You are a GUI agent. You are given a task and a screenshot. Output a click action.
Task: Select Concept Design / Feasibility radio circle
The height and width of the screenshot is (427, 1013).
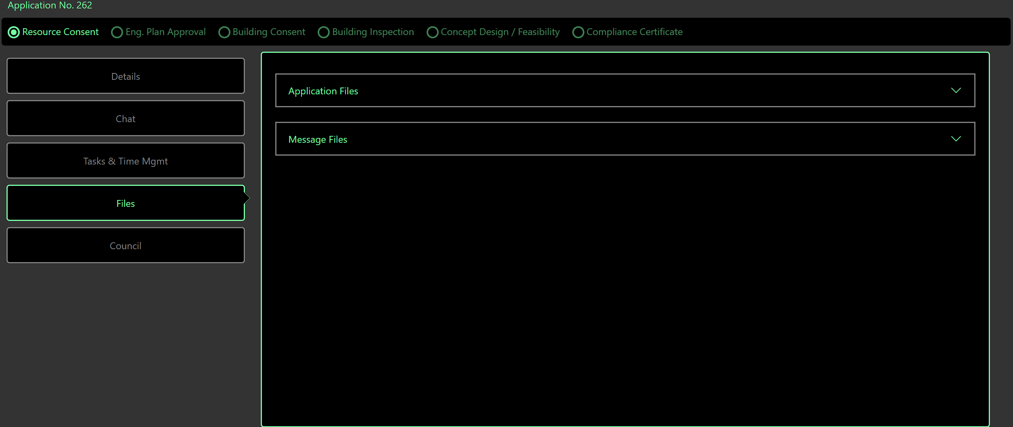click(432, 32)
